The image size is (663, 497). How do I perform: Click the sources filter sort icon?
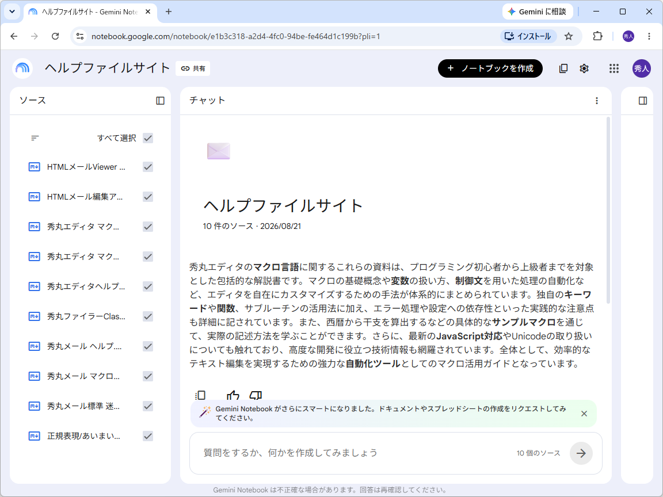[35, 138]
